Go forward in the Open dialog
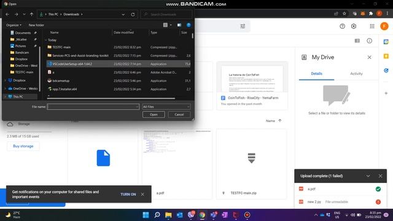The height and width of the screenshot is (221, 393). (x=17, y=14)
